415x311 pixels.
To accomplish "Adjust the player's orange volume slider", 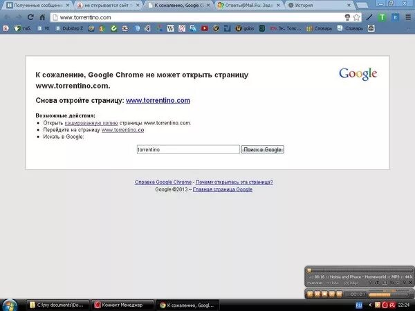I will [389, 294].
